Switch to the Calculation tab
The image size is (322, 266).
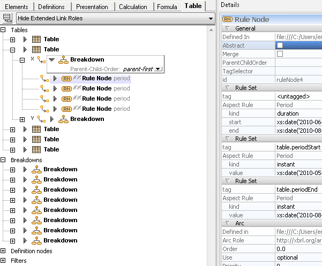point(133,7)
